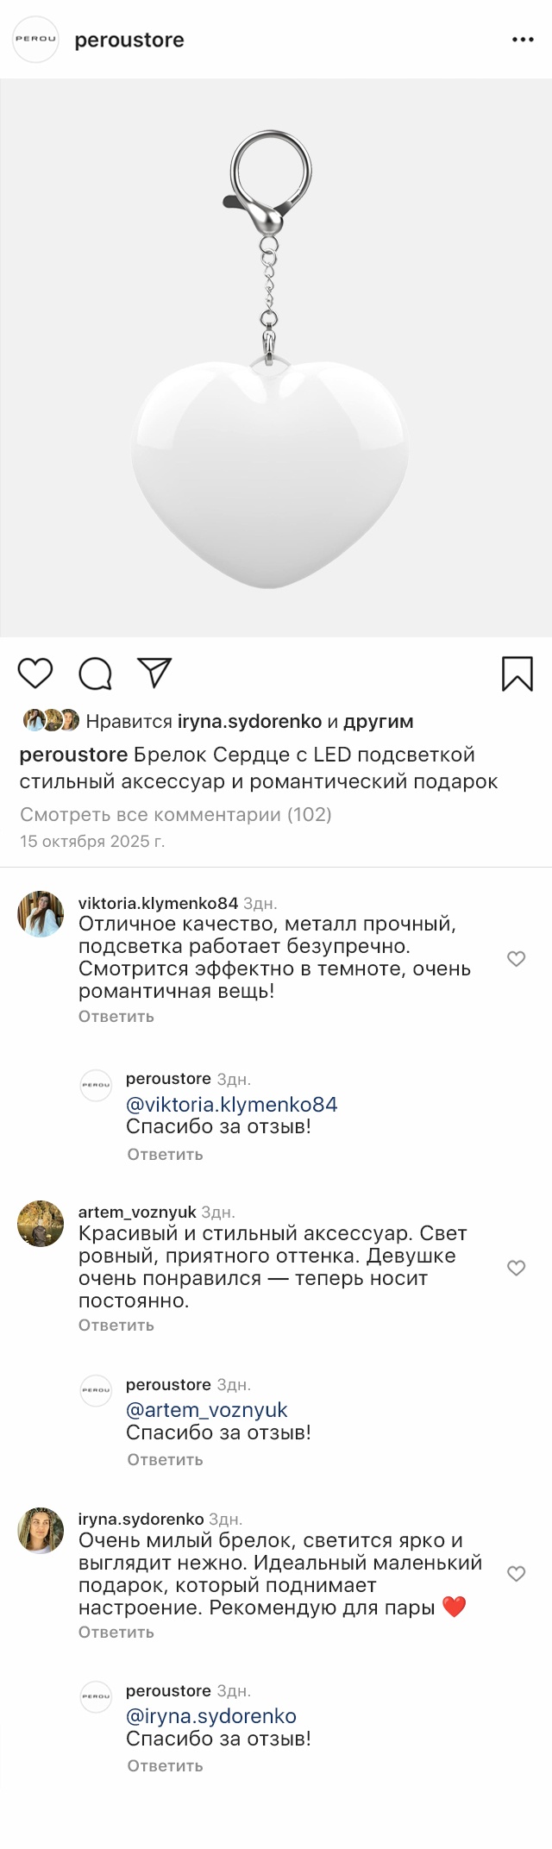View artem_voznyuk's profile avatar

(x=41, y=1223)
